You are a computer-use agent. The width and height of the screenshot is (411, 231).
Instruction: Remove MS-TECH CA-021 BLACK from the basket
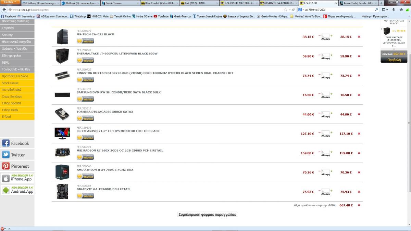[x=359, y=37]
